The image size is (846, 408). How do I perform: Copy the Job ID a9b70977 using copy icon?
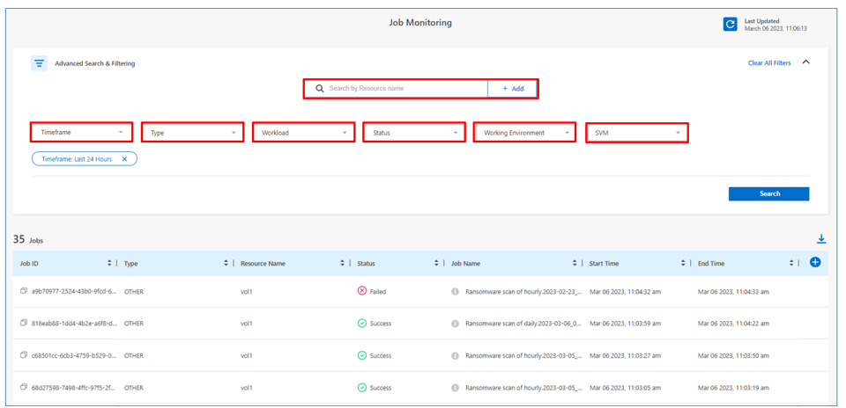[x=24, y=292]
